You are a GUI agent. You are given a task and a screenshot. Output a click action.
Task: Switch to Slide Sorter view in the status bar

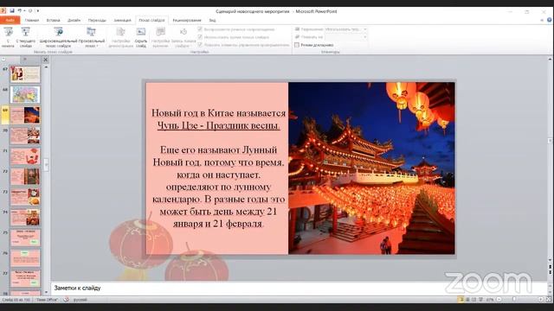click(467, 300)
